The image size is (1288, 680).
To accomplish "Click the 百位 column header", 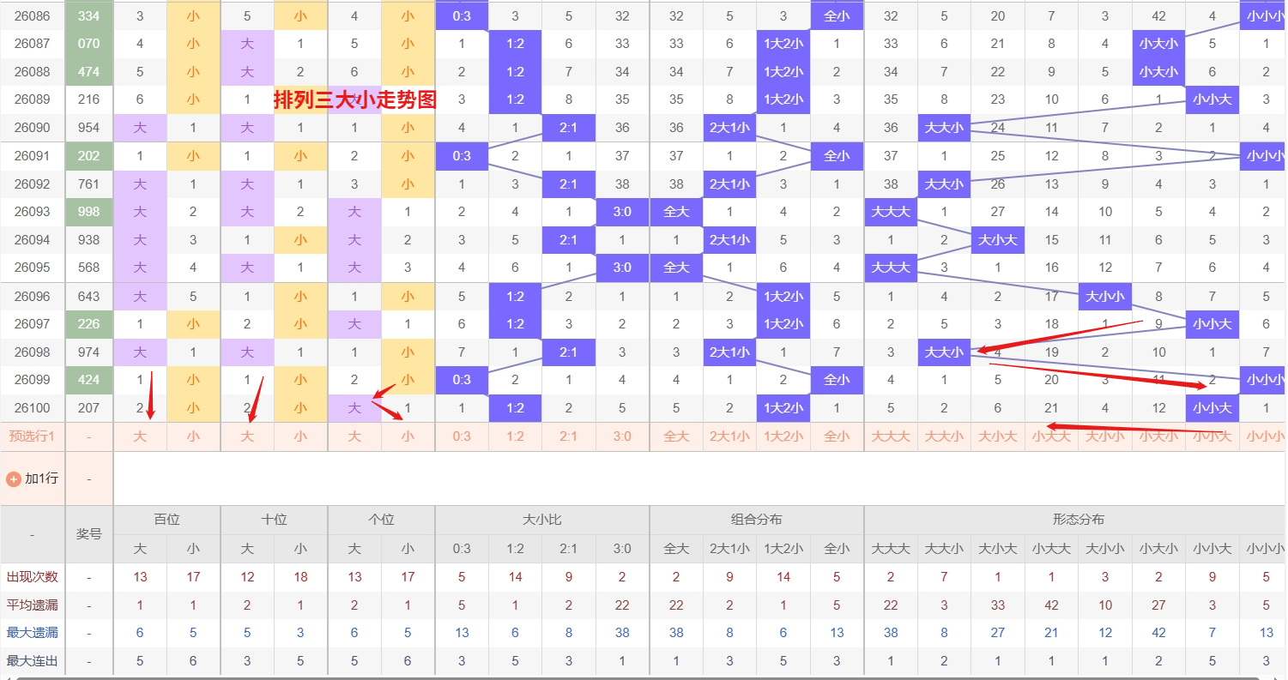I will click(x=166, y=520).
